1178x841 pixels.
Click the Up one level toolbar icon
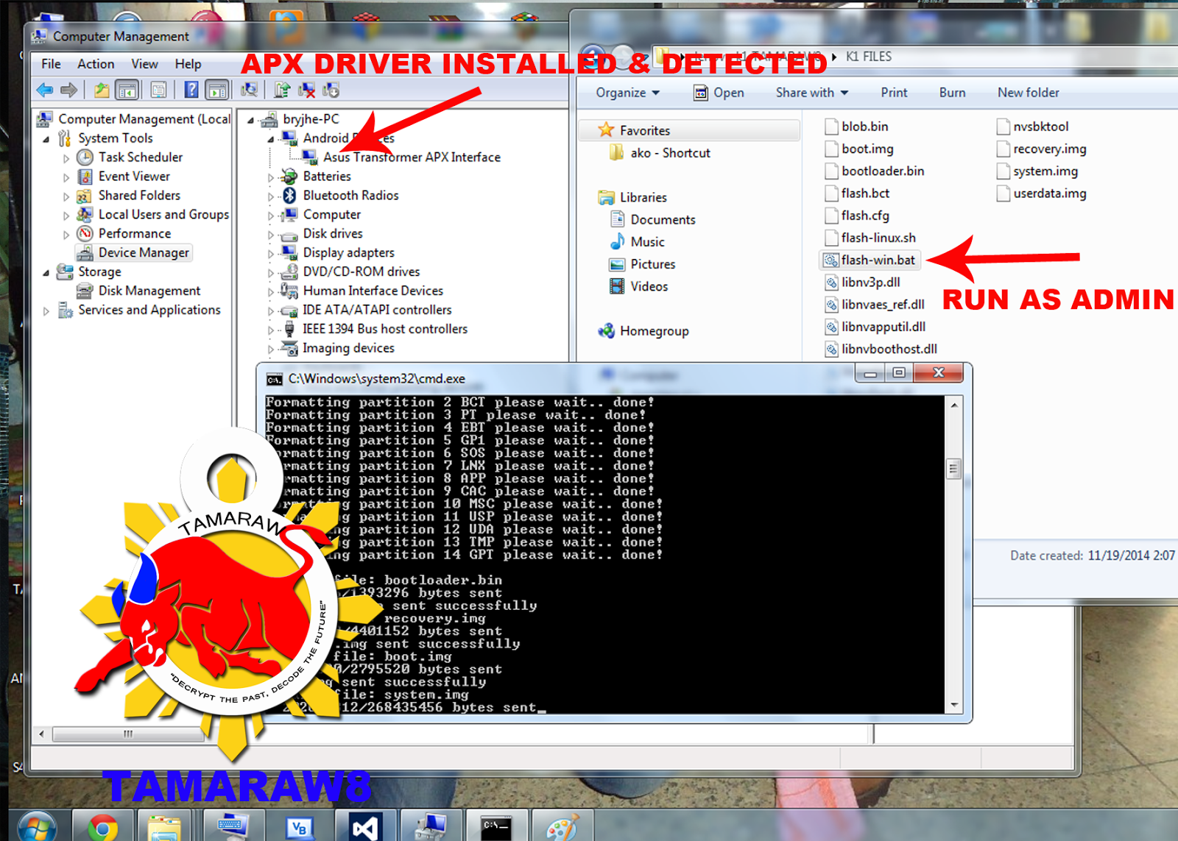click(x=102, y=91)
